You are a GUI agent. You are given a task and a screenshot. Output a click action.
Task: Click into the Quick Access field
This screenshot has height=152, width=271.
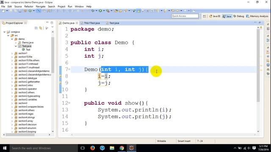(x=185, y=16)
